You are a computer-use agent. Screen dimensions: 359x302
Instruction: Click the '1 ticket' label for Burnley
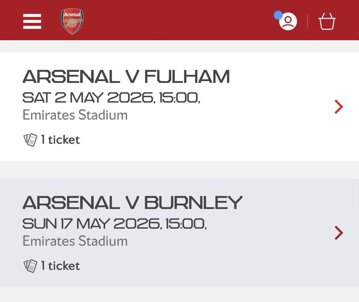point(60,266)
